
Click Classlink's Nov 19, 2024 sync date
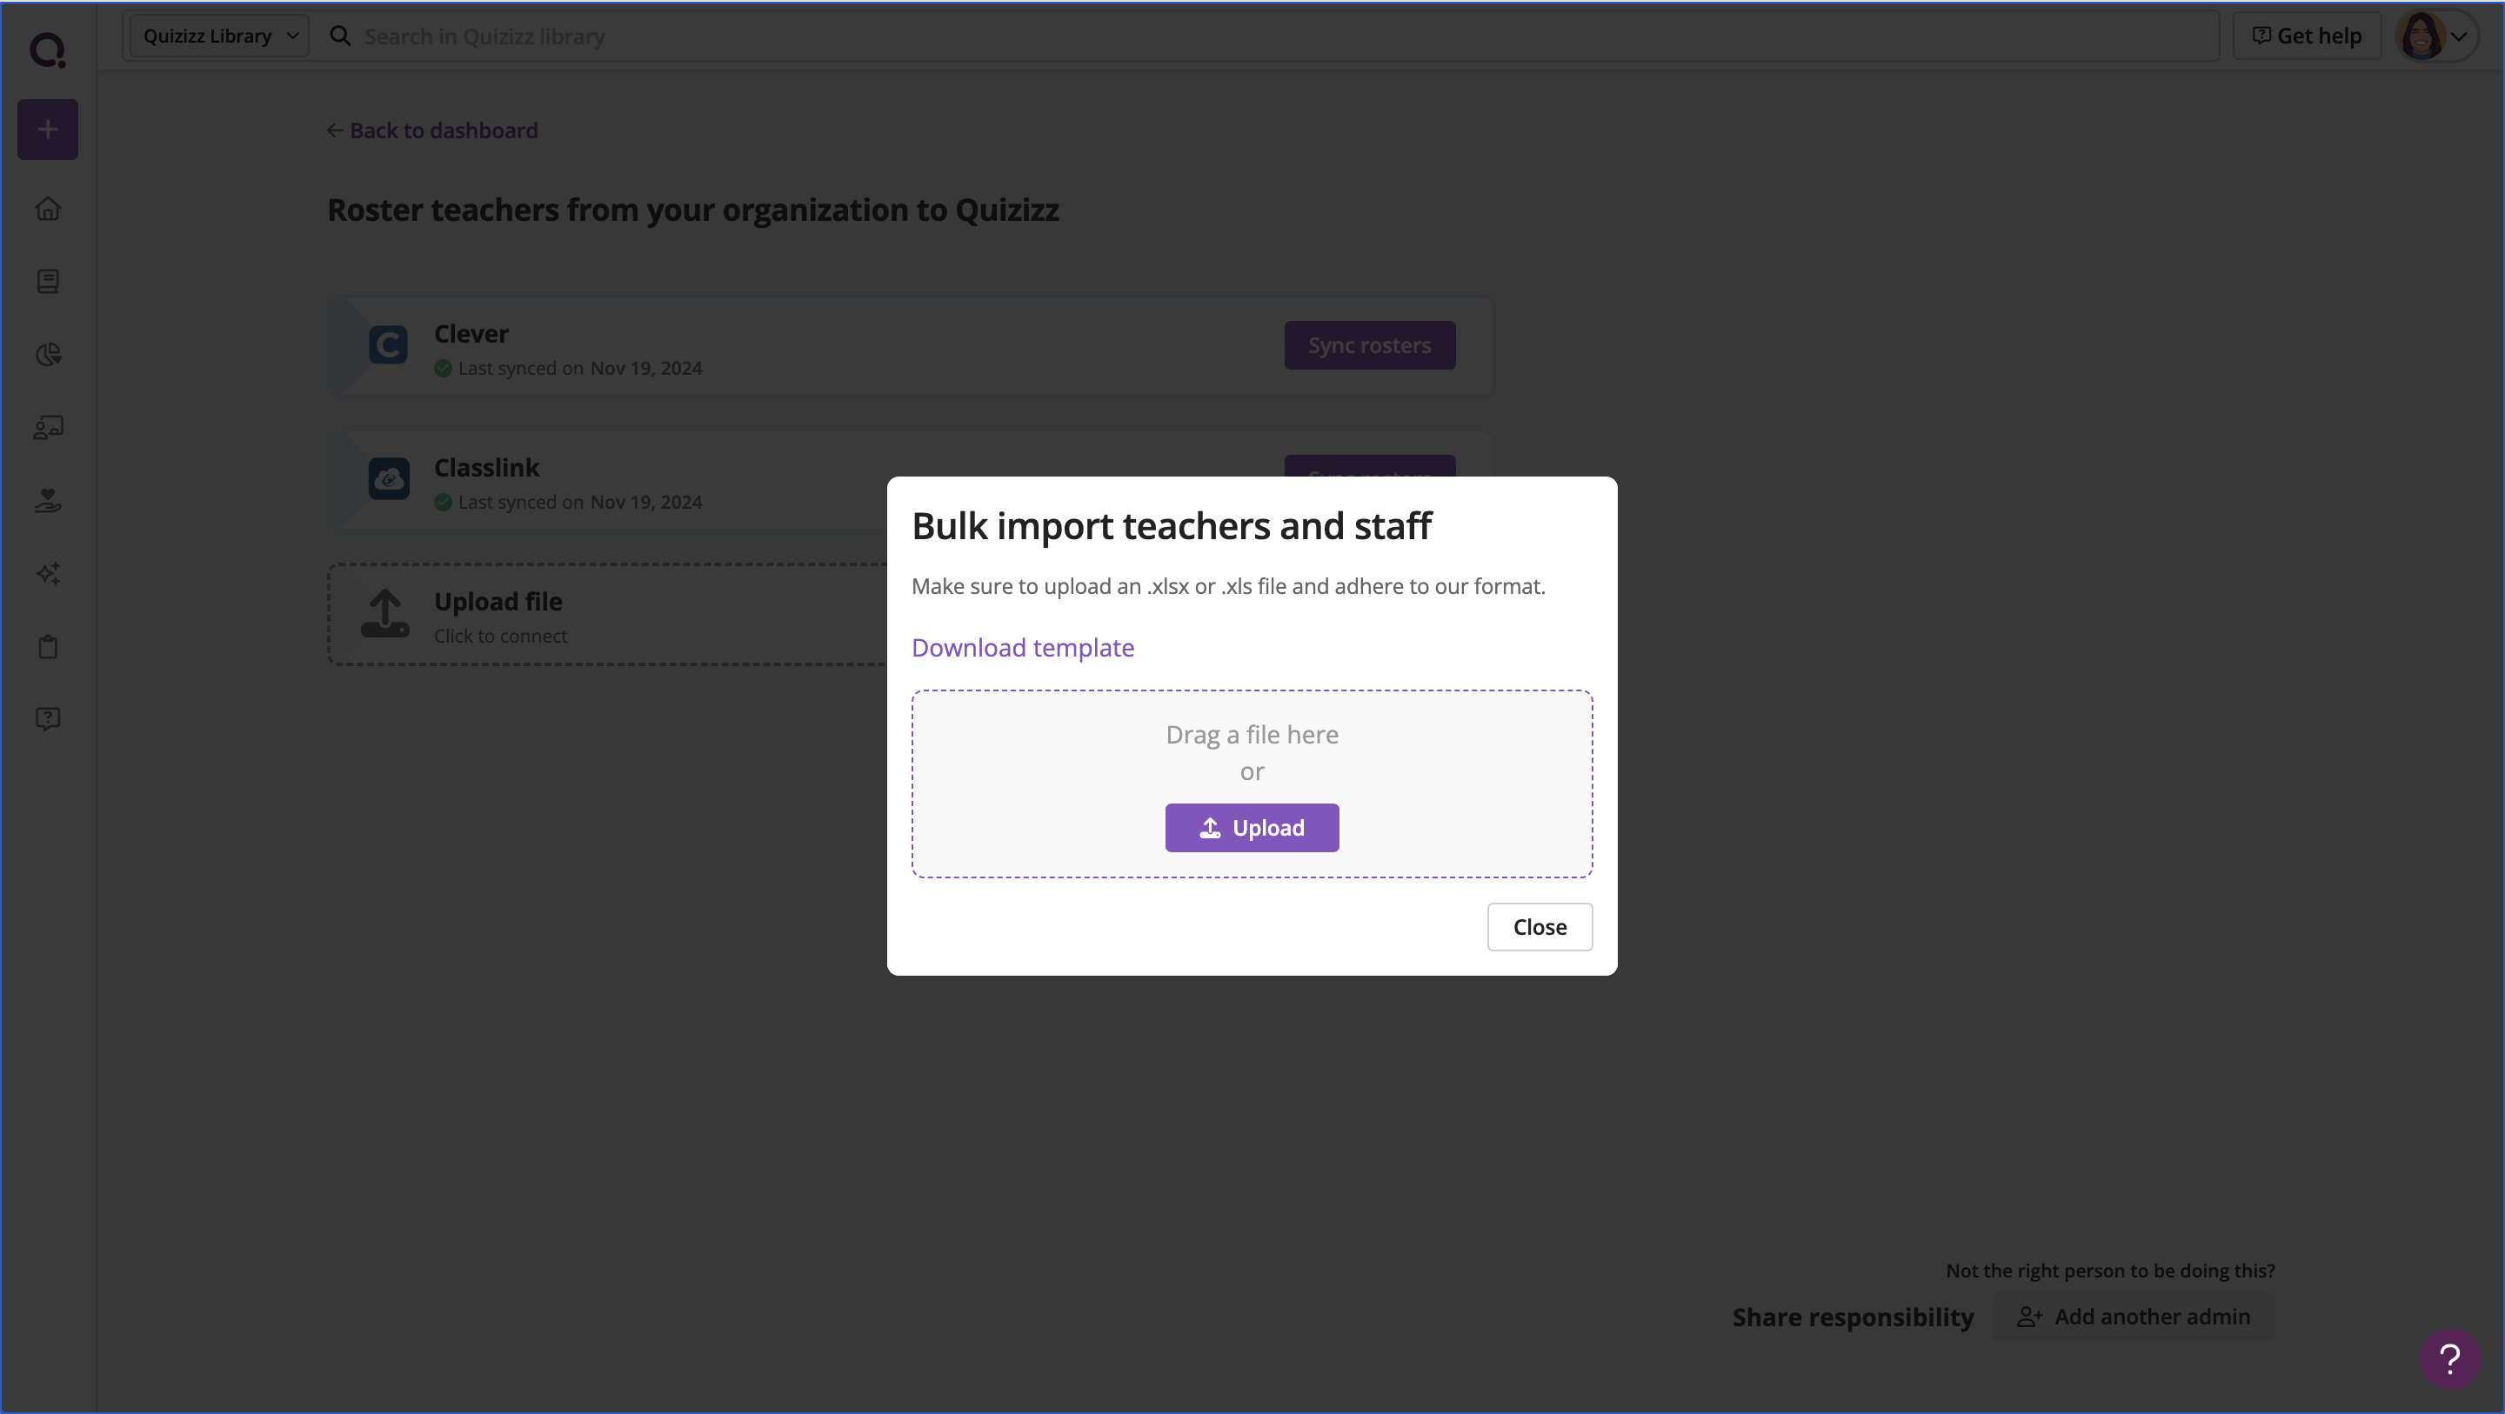645,503
